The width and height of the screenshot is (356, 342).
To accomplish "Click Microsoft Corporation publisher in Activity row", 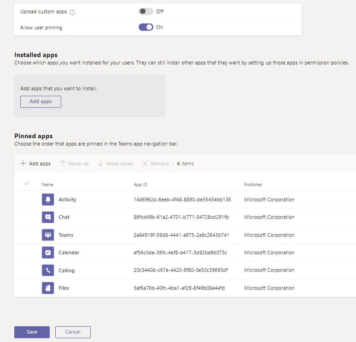I will click(269, 200).
